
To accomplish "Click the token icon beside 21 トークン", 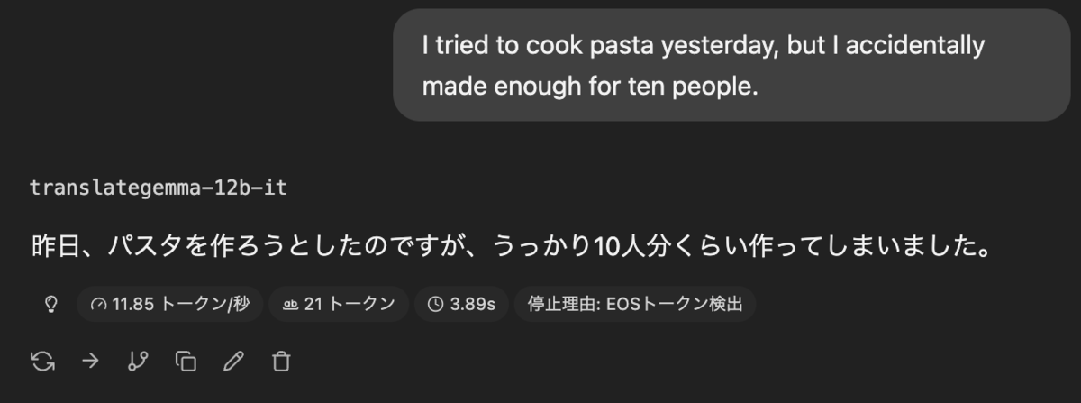I will [291, 305].
